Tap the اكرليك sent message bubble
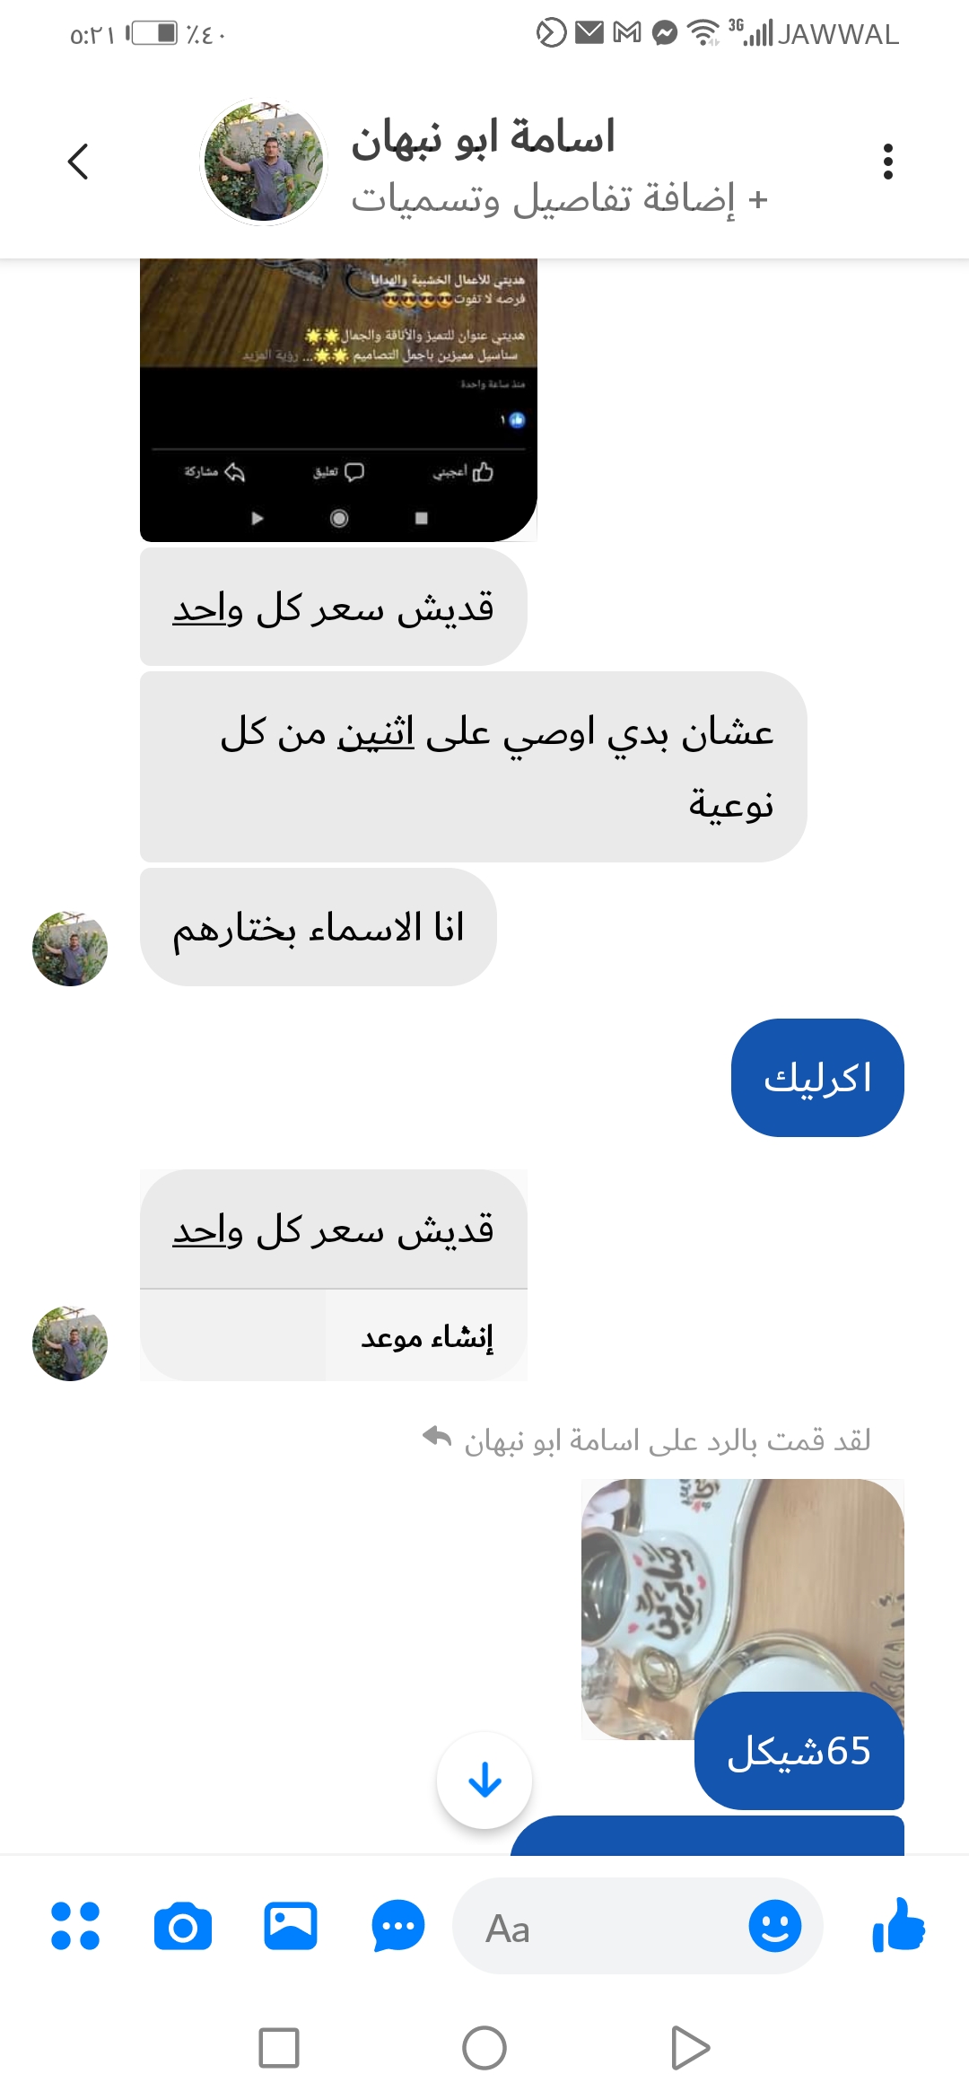The image size is (969, 2100). 817,1078
